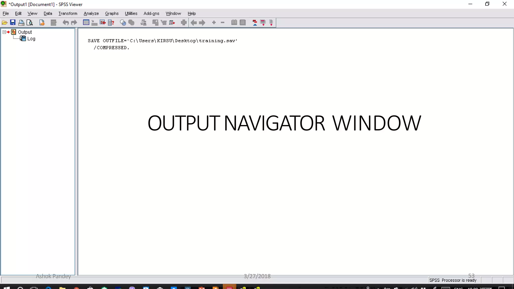The height and width of the screenshot is (289, 514).
Task: Click the 'SPSS Processor is ready' status text
Action: (x=453, y=280)
